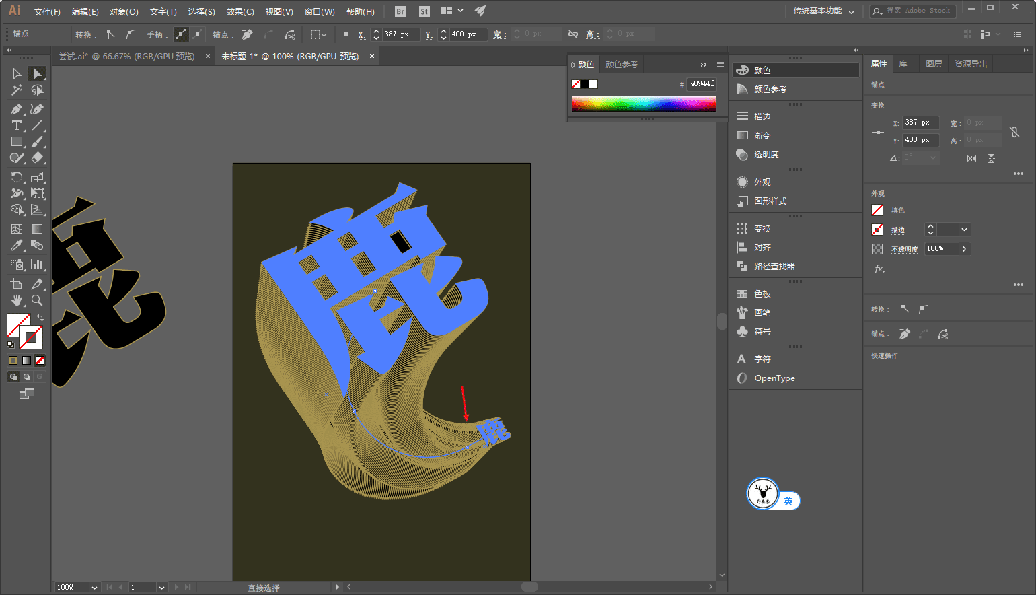
Task: Select the Magic Wand tool
Action: coord(17,90)
